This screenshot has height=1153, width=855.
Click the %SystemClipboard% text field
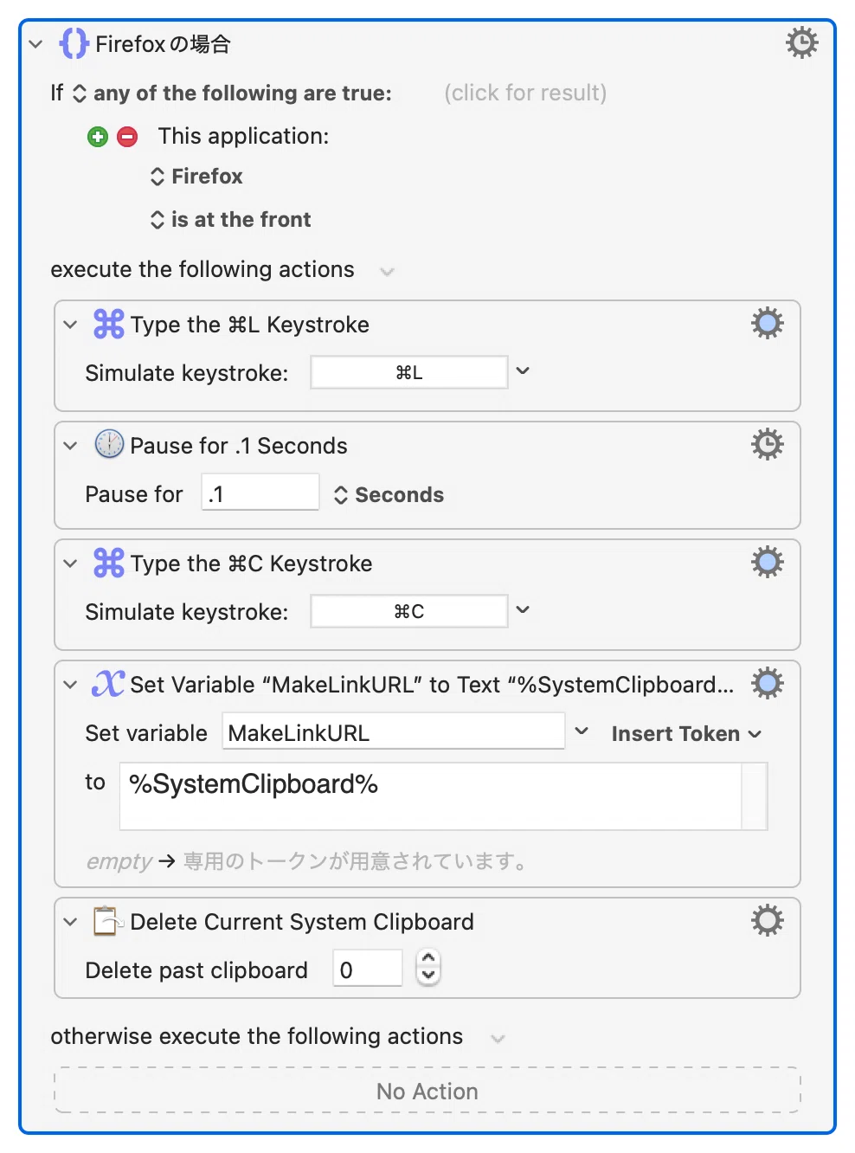pyautogui.click(x=431, y=796)
